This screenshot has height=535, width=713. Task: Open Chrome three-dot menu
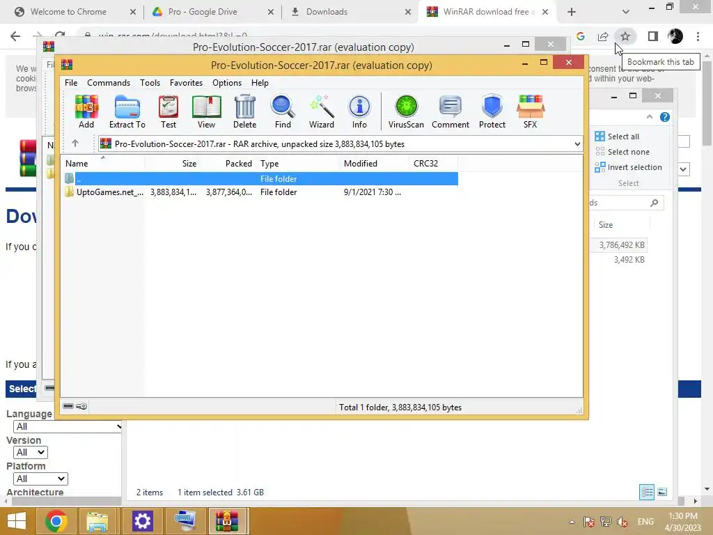click(x=698, y=36)
